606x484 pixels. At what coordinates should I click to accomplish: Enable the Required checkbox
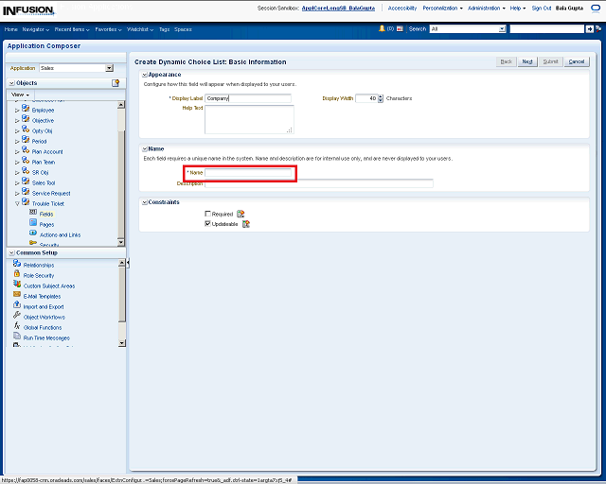(208, 214)
